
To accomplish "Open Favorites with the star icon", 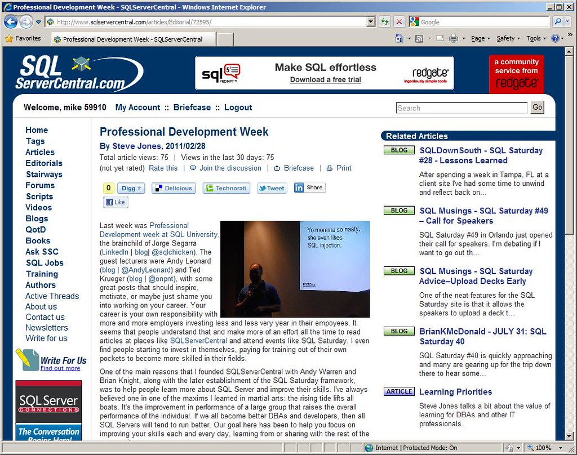I will [x=9, y=38].
